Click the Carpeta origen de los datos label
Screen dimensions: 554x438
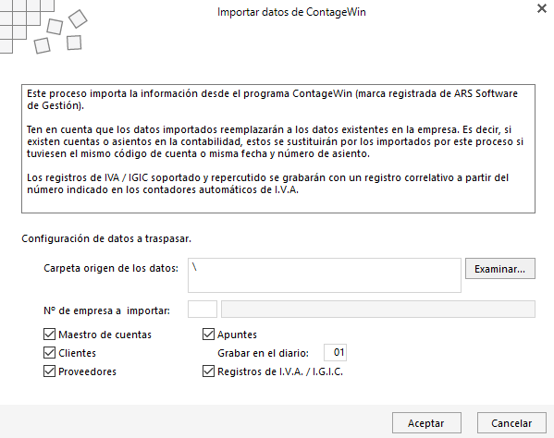(x=111, y=268)
